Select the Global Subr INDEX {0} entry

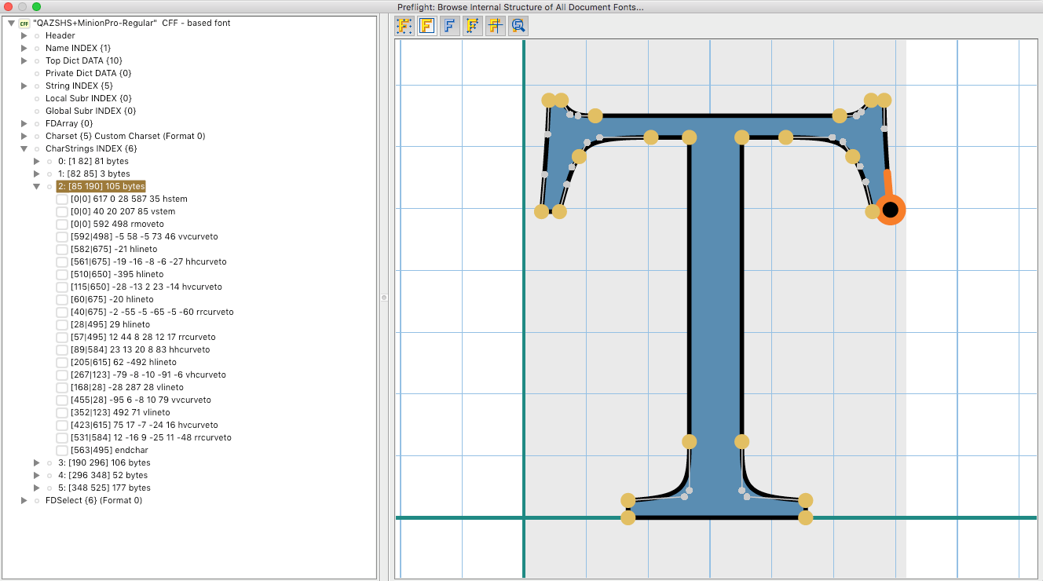[90, 111]
